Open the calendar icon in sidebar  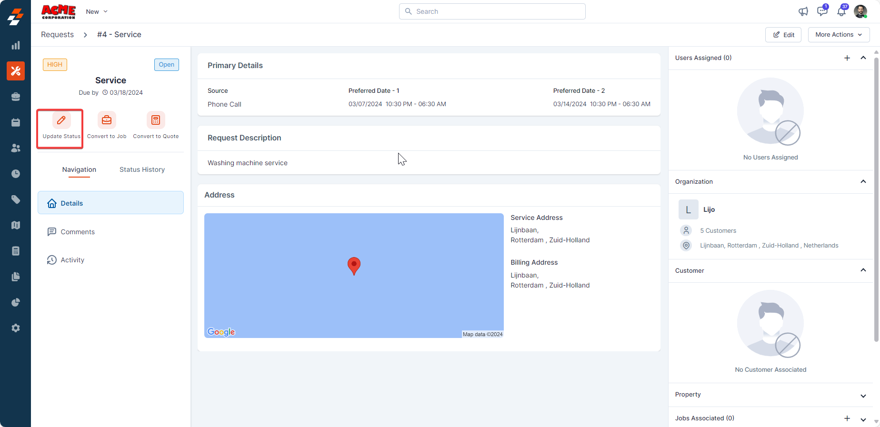pyautogui.click(x=16, y=122)
